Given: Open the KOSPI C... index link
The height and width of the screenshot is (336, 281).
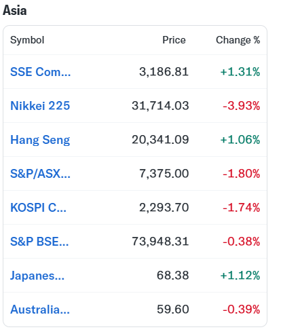Looking at the screenshot, I should (38, 208).
